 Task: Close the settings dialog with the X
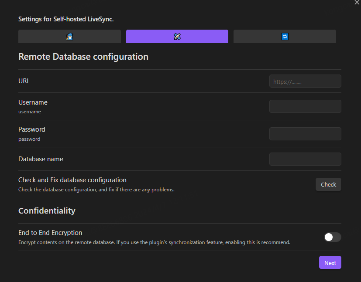(x=357, y=3)
